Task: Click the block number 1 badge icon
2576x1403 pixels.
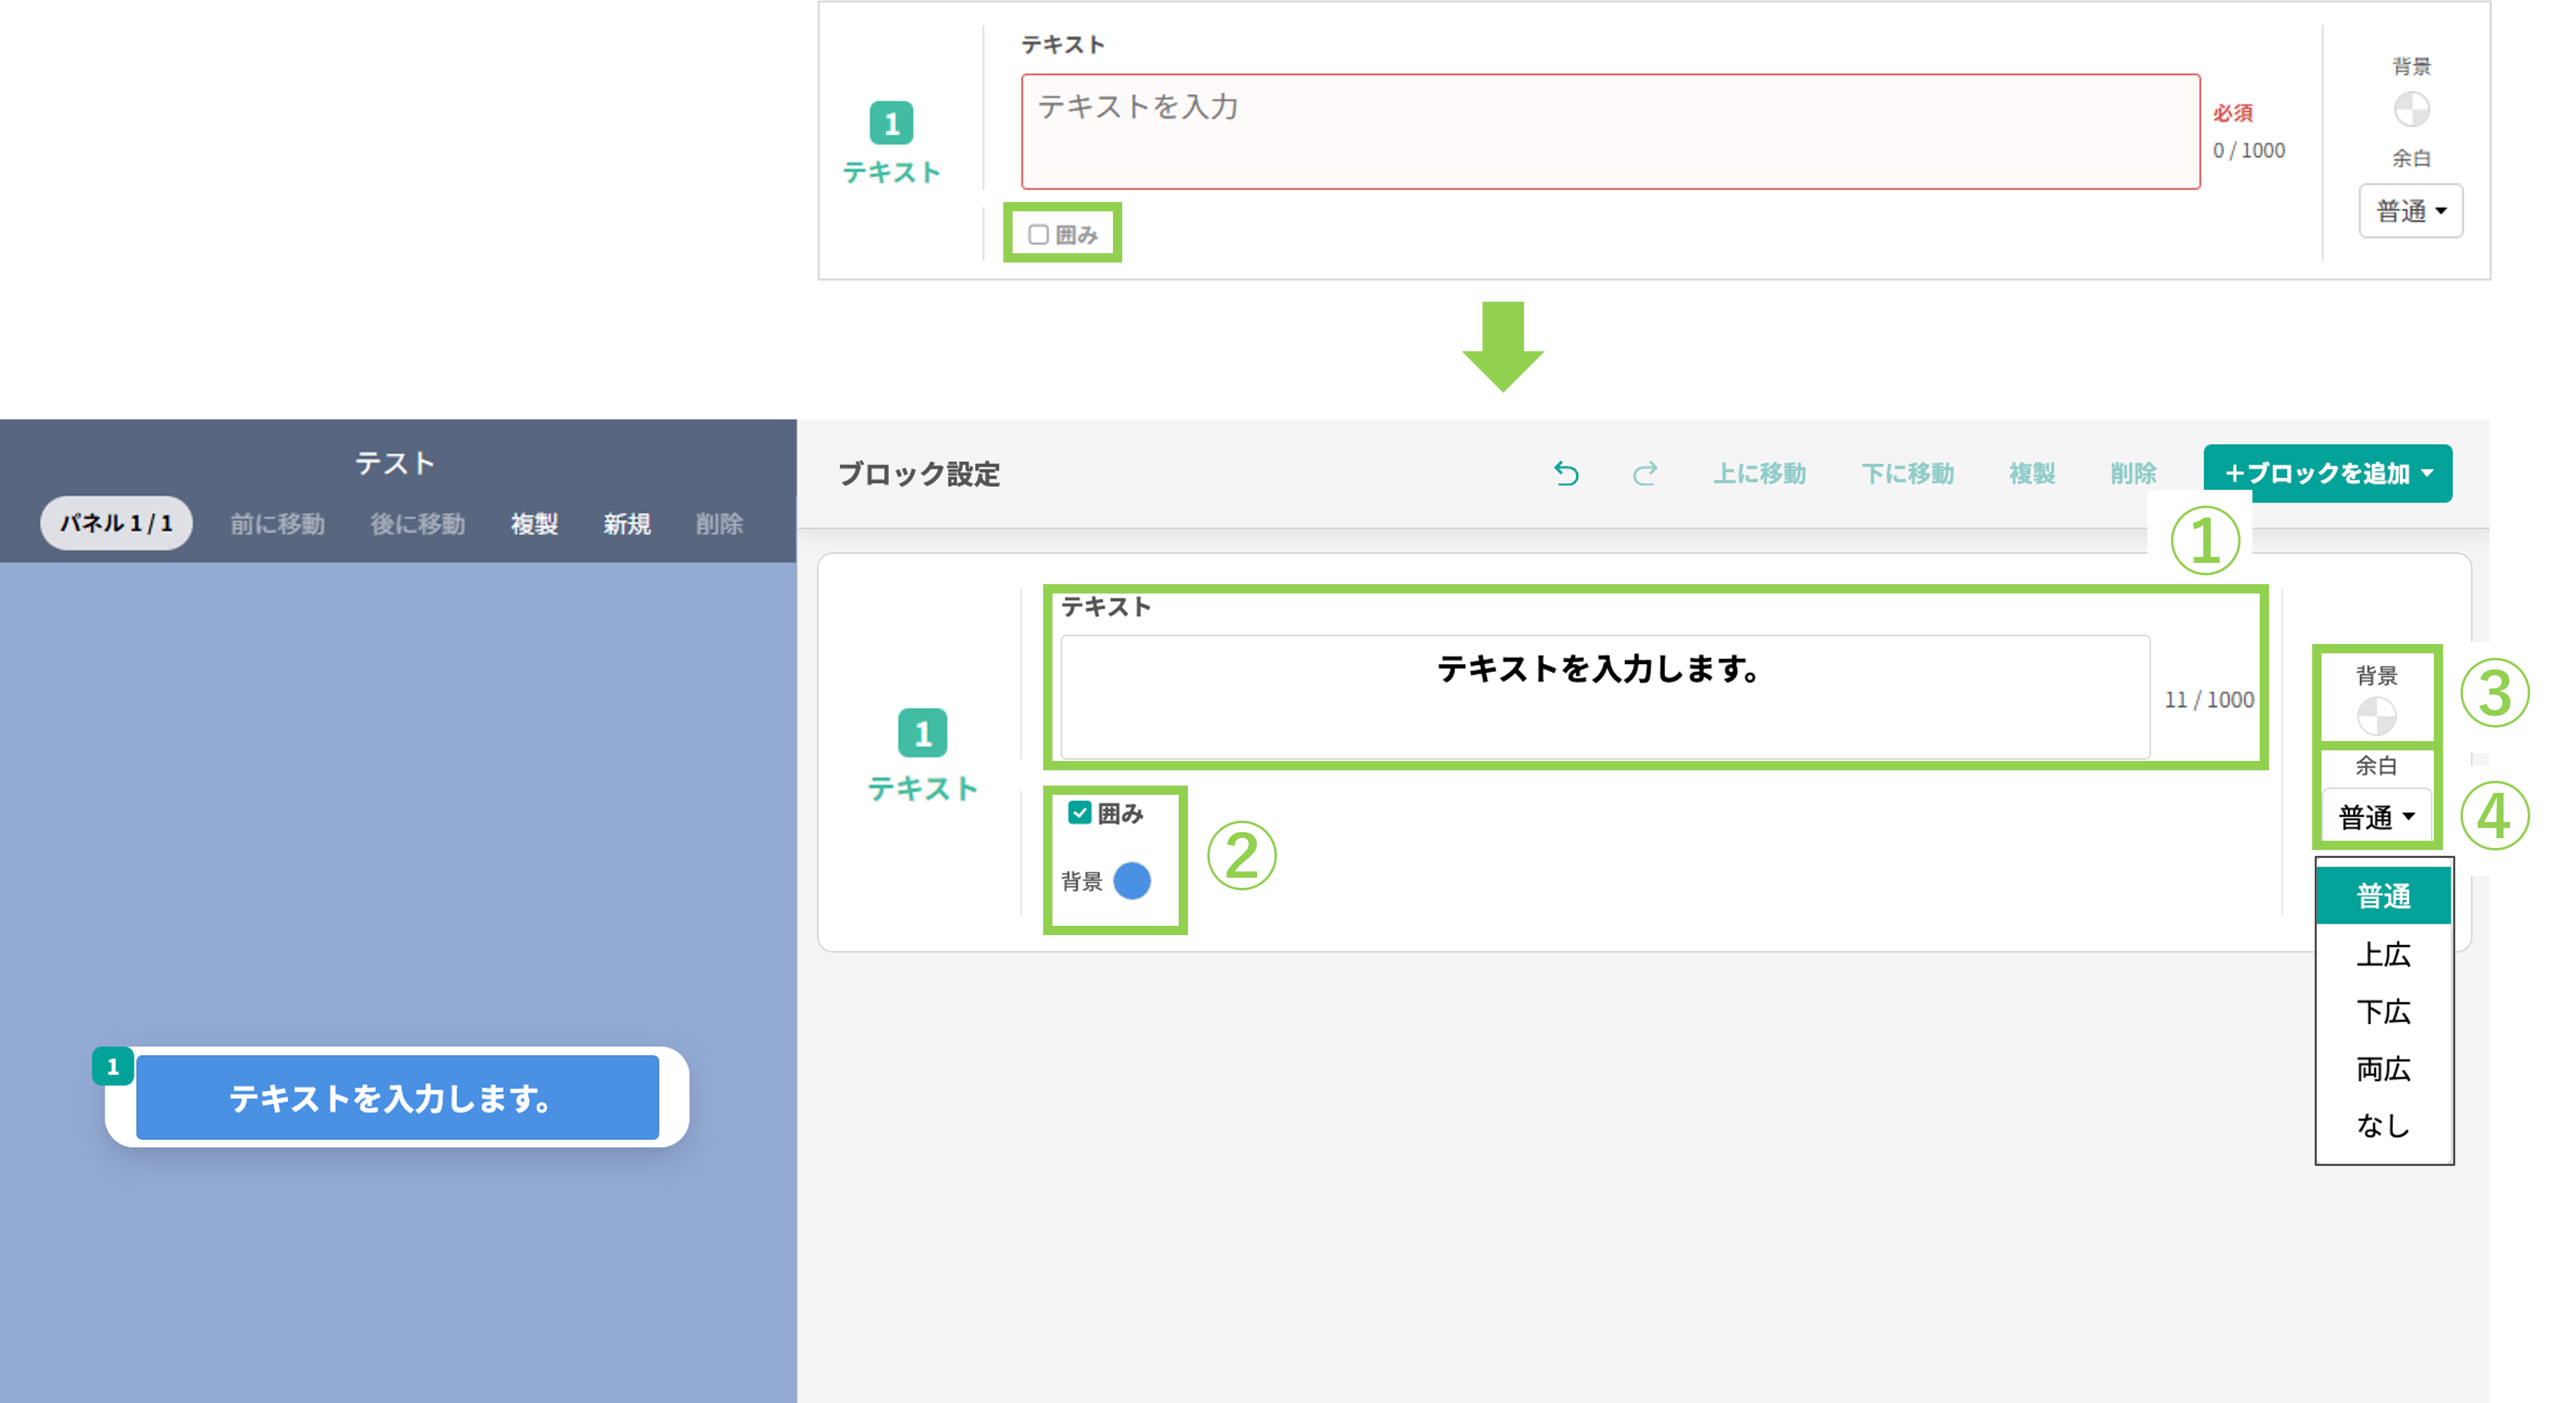Action: pyautogui.click(x=922, y=733)
